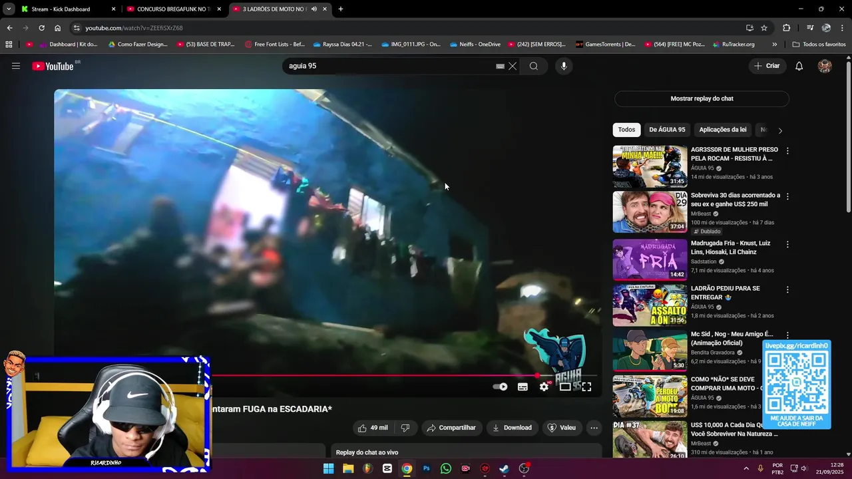Click the Criar button
The image size is (852, 479).
coord(766,66)
